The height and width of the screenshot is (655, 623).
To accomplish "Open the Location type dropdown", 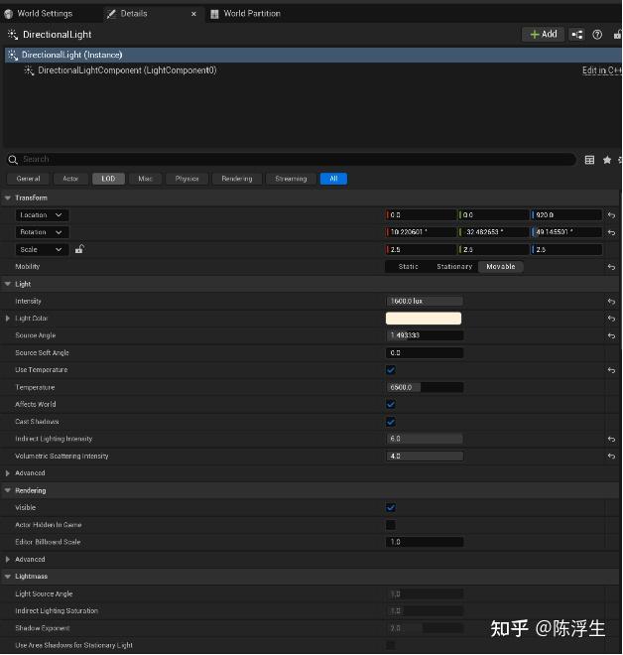I will (42, 215).
